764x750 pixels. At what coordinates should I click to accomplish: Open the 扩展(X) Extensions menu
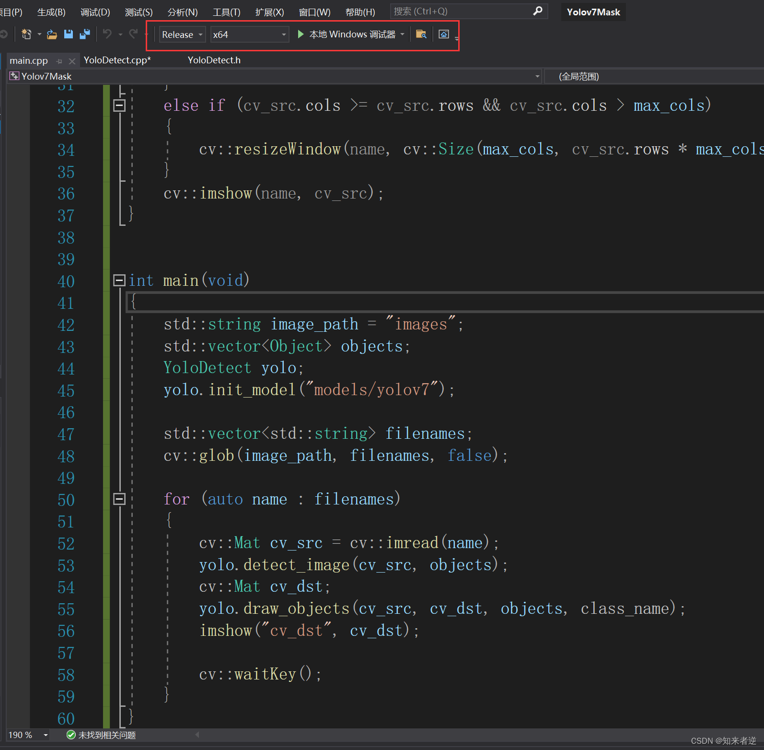click(x=269, y=12)
